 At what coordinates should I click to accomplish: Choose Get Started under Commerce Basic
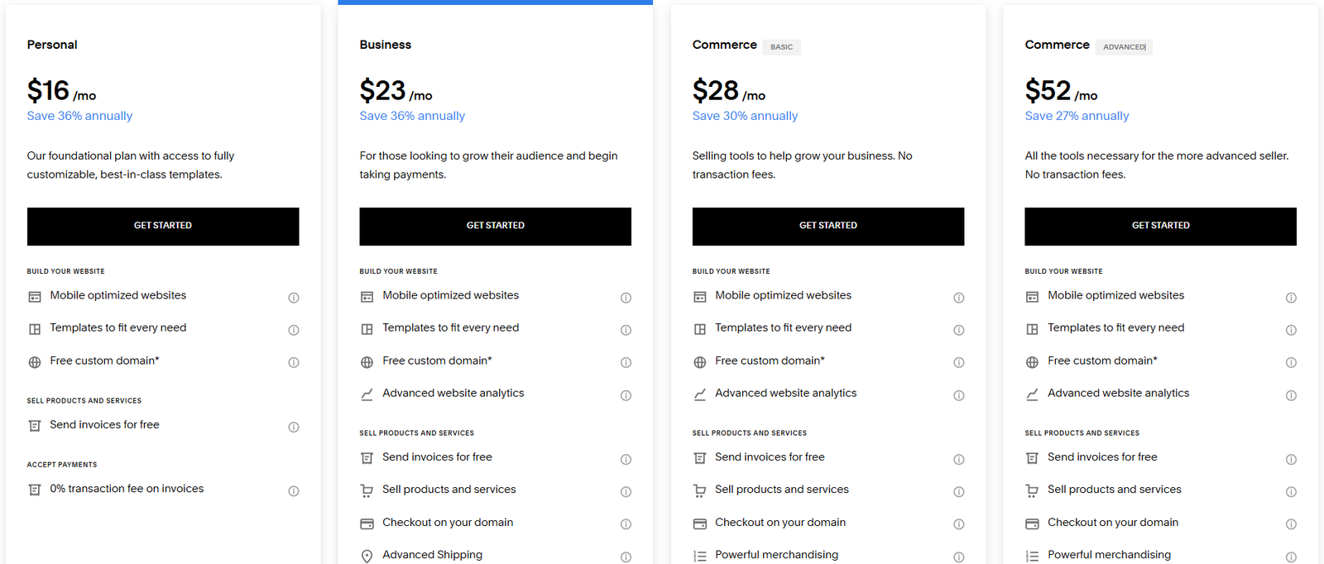point(828,227)
